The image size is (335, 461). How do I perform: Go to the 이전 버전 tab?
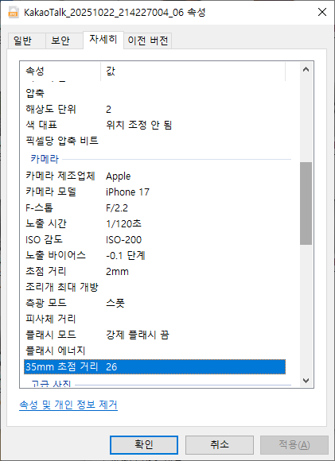148,41
